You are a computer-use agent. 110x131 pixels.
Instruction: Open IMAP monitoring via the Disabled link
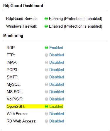(x=57, y=62)
